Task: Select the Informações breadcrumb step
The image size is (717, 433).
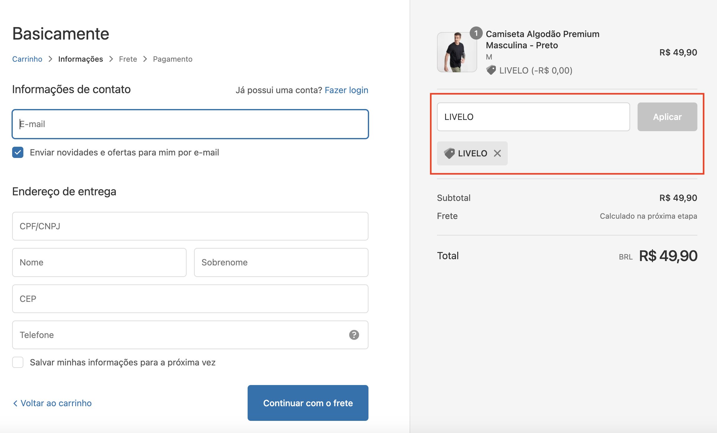Action: point(80,59)
